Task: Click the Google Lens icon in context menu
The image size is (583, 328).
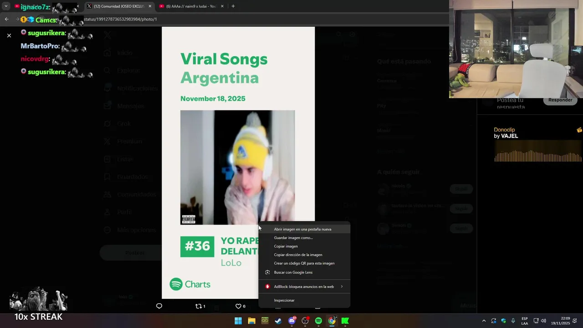Action: coord(267,272)
